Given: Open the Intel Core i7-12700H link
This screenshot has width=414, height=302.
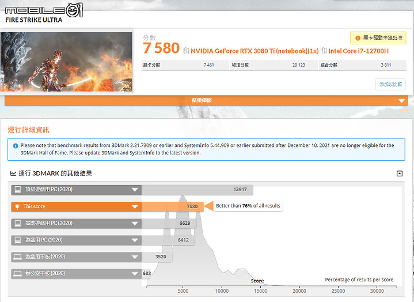Looking at the screenshot, I should tap(358, 51).
